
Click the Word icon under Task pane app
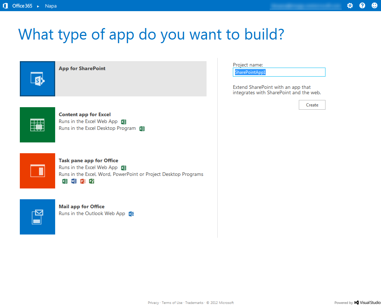click(x=74, y=181)
